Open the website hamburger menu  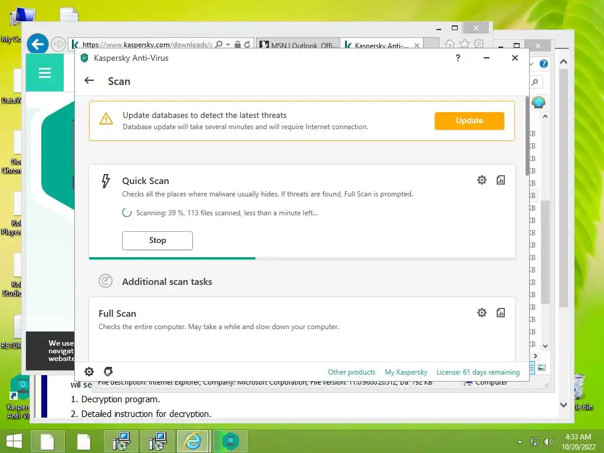45,73
